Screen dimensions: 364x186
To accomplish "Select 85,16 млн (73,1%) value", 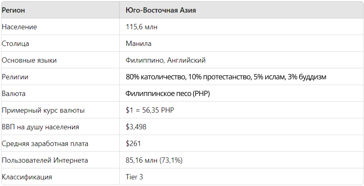I will 154,161.
